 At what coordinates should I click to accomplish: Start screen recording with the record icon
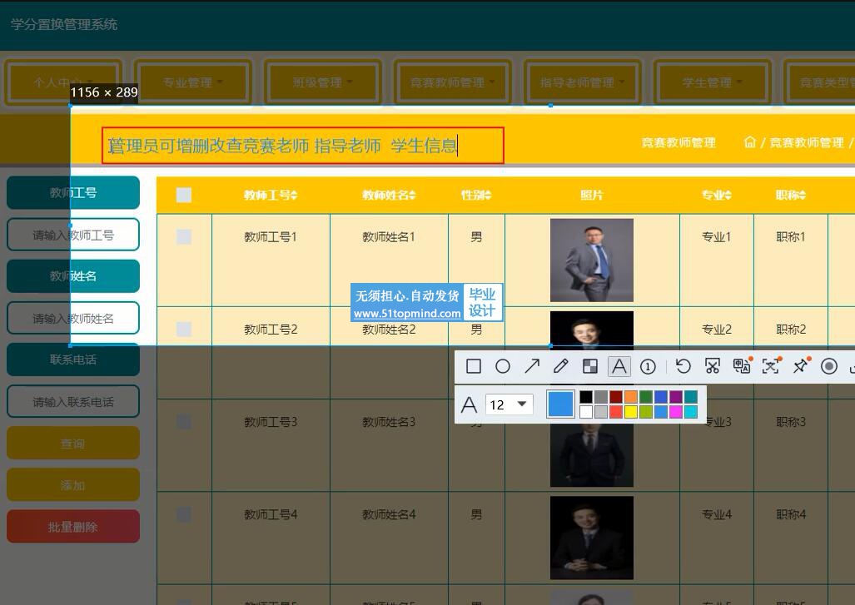[x=829, y=366]
